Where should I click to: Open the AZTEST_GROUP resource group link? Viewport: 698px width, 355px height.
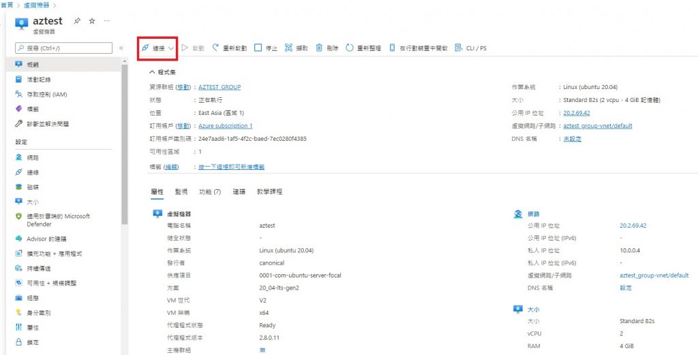[x=219, y=87]
